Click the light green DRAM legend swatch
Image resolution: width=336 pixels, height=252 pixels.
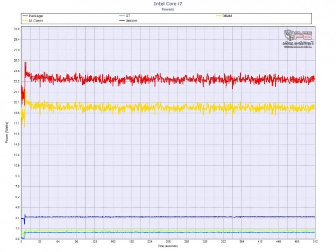point(219,16)
